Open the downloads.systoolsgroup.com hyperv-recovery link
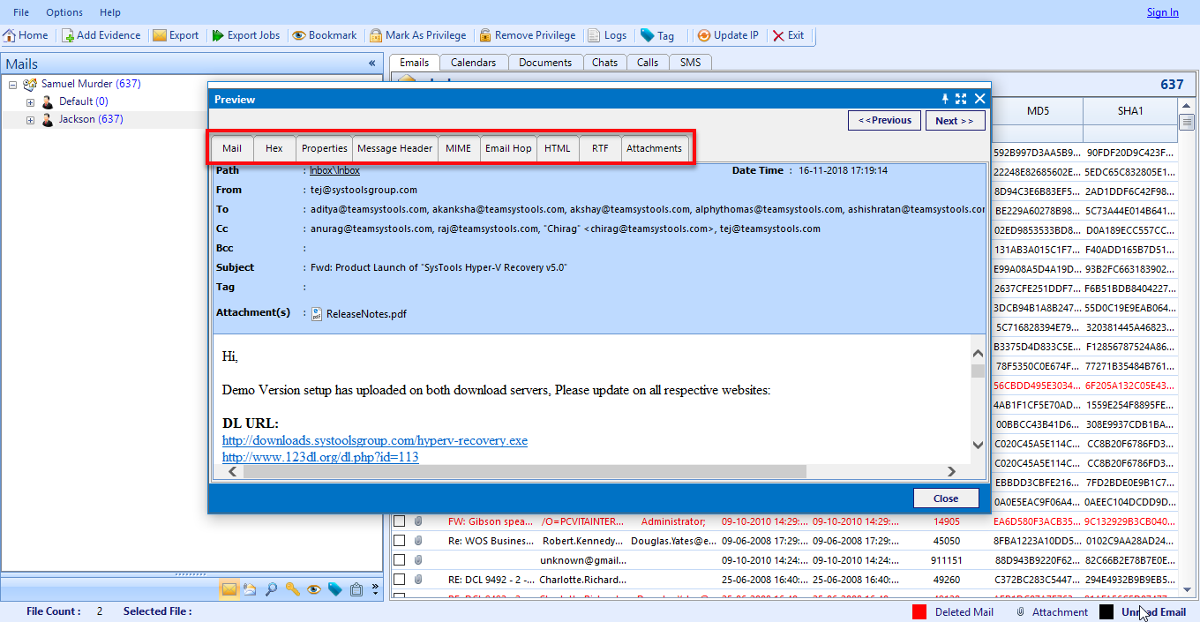The height and width of the screenshot is (622, 1200). 375,440
